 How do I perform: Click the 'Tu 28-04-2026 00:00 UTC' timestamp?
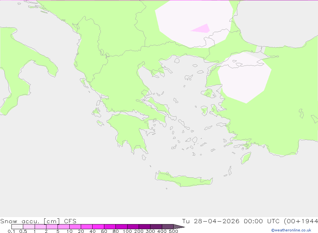pyautogui.click(x=231, y=221)
